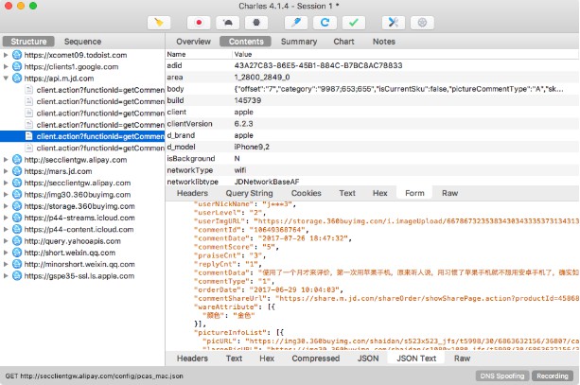Open the Query String request tab

[x=249, y=193]
